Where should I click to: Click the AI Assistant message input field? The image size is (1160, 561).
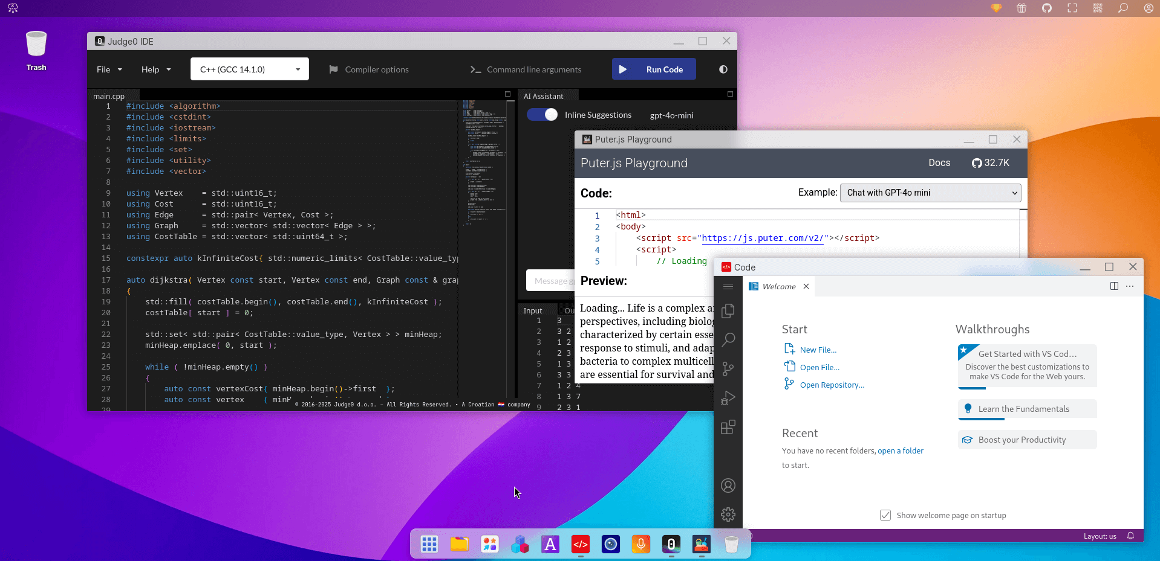tap(550, 280)
